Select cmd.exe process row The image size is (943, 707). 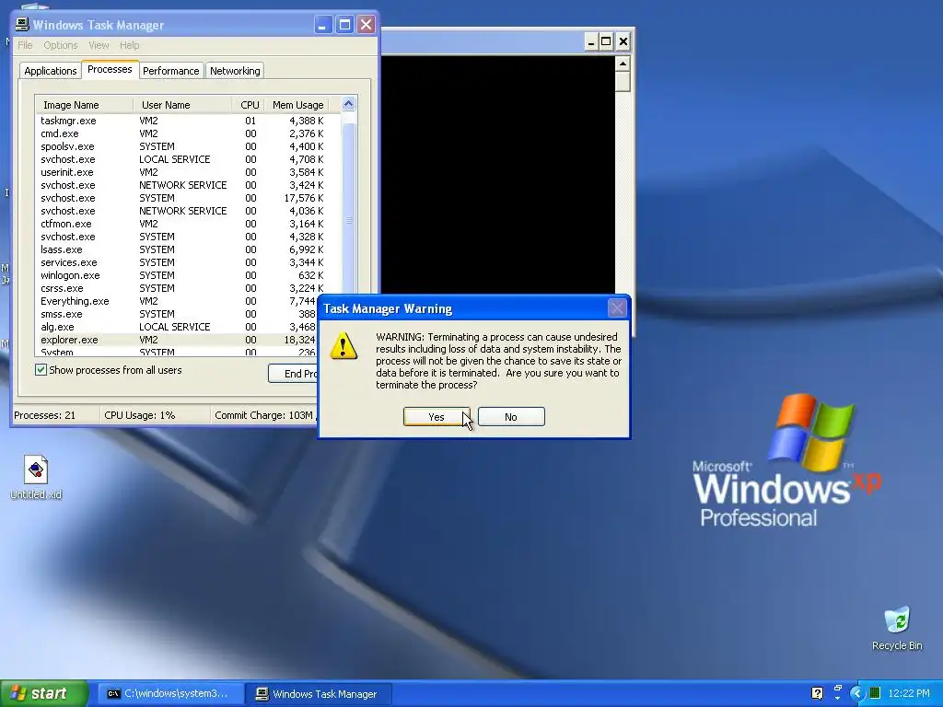pos(188,133)
